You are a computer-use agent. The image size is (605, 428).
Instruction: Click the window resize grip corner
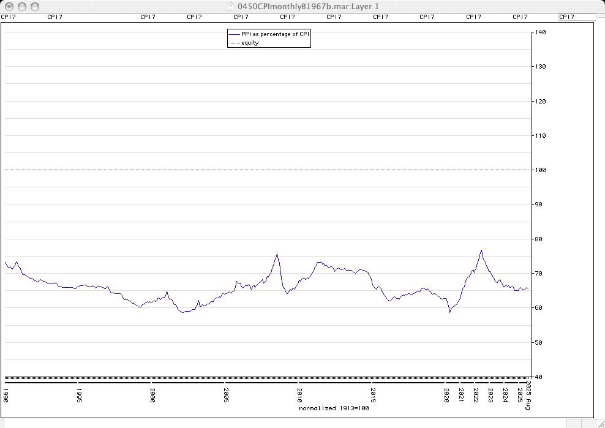[599, 422]
